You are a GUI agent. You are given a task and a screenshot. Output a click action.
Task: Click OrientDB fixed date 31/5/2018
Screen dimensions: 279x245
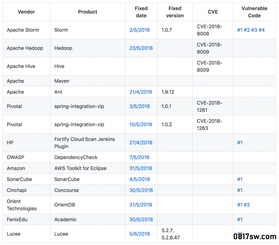tap(141, 205)
